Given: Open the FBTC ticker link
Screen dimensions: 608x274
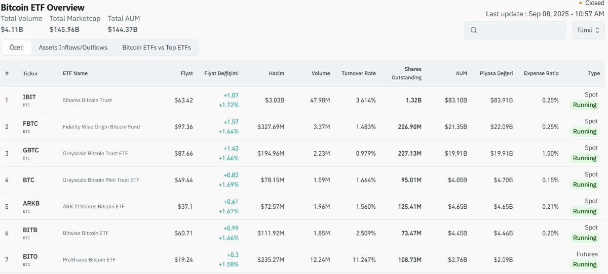Looking at the screenshot, I should [x=30, y=123].
